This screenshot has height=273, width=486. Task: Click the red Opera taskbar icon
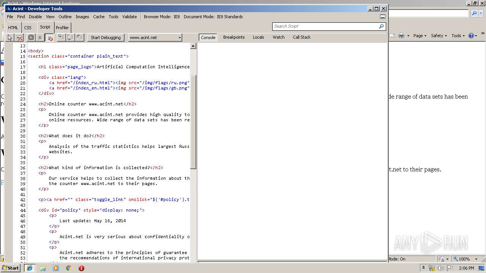pyautogui.click(x=81, y=268)
